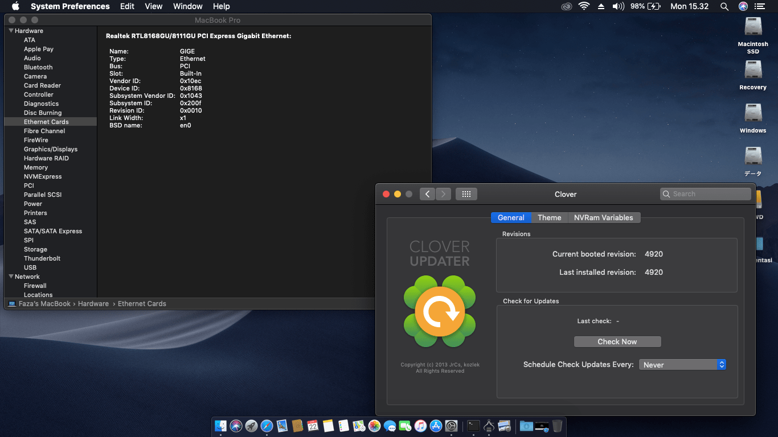Go back using Clover's left arrow button
This screenshot has height=437, width=778.
[x=428, y=194]
